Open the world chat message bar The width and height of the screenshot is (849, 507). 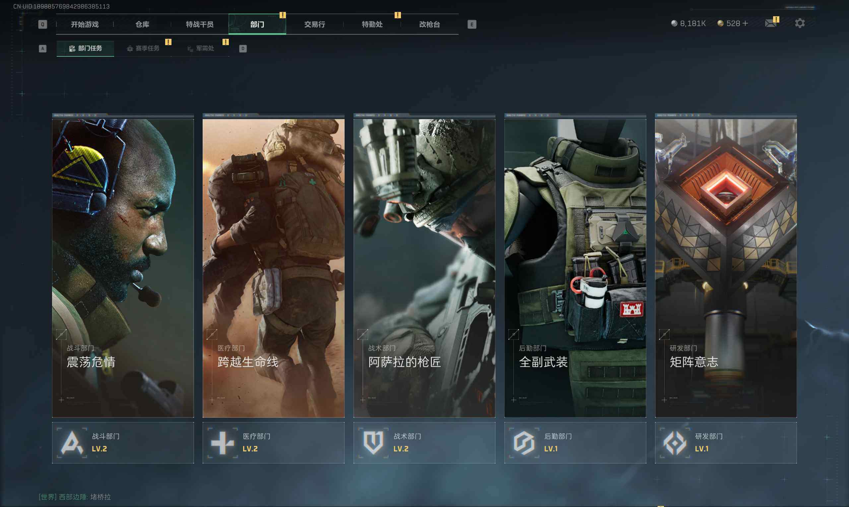(75, 497)
